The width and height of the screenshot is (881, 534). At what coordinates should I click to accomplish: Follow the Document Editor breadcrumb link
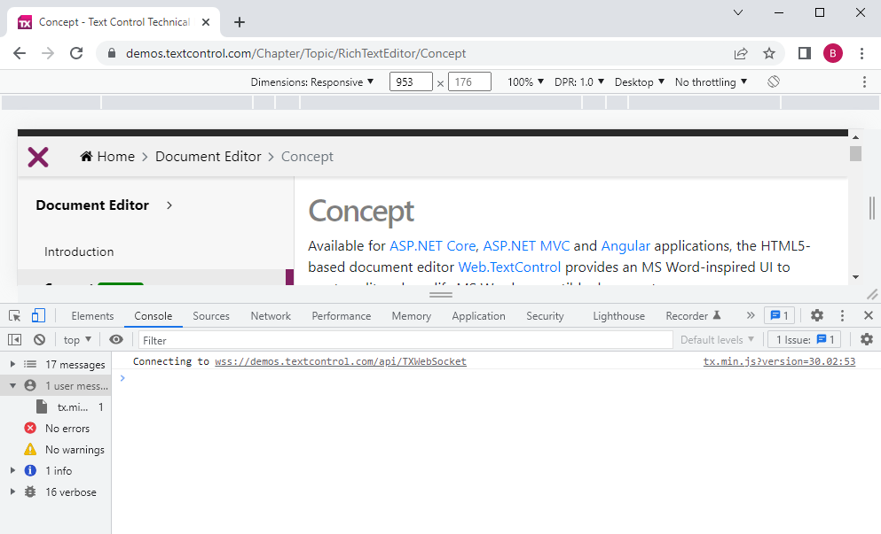coord(208,156)
